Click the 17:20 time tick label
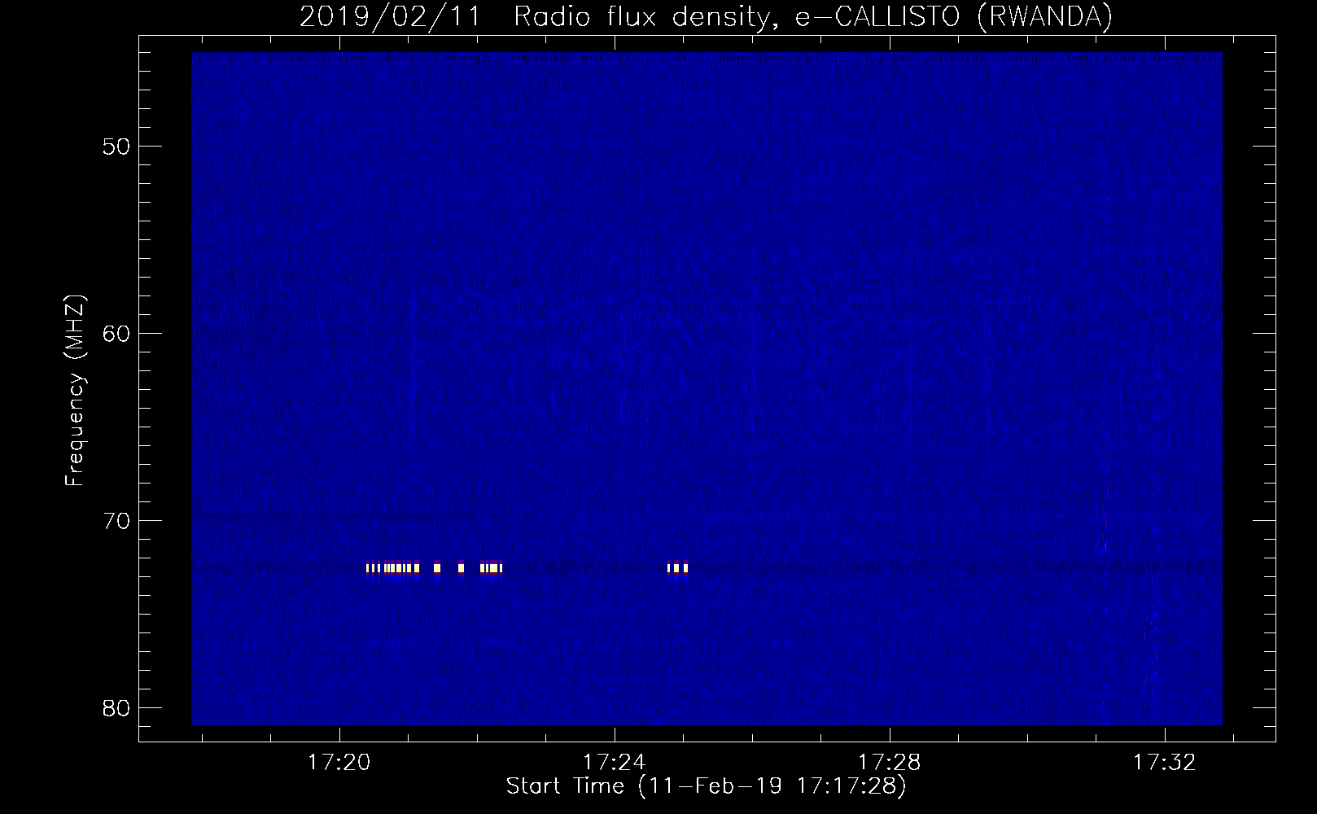Viewport: 1317px width, 814px height. point(339,763)
